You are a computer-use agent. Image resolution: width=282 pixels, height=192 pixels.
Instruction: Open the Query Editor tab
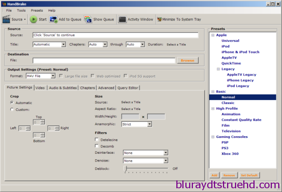(128, 88)
